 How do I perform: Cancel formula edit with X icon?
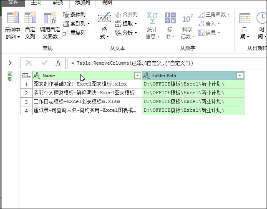point(29,63)
